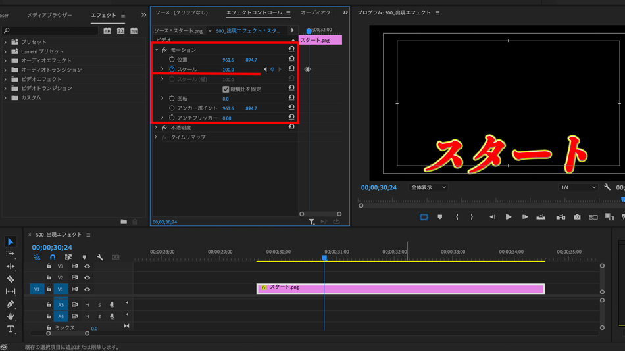The width and height of the screenshot is (625, 351).
Task: Expand the 不透明度 effect section
Action: point(156,128)
